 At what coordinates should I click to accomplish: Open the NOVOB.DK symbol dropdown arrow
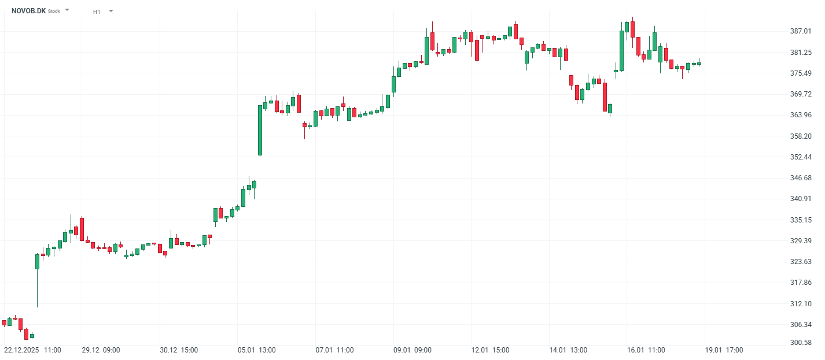[67, 10]
